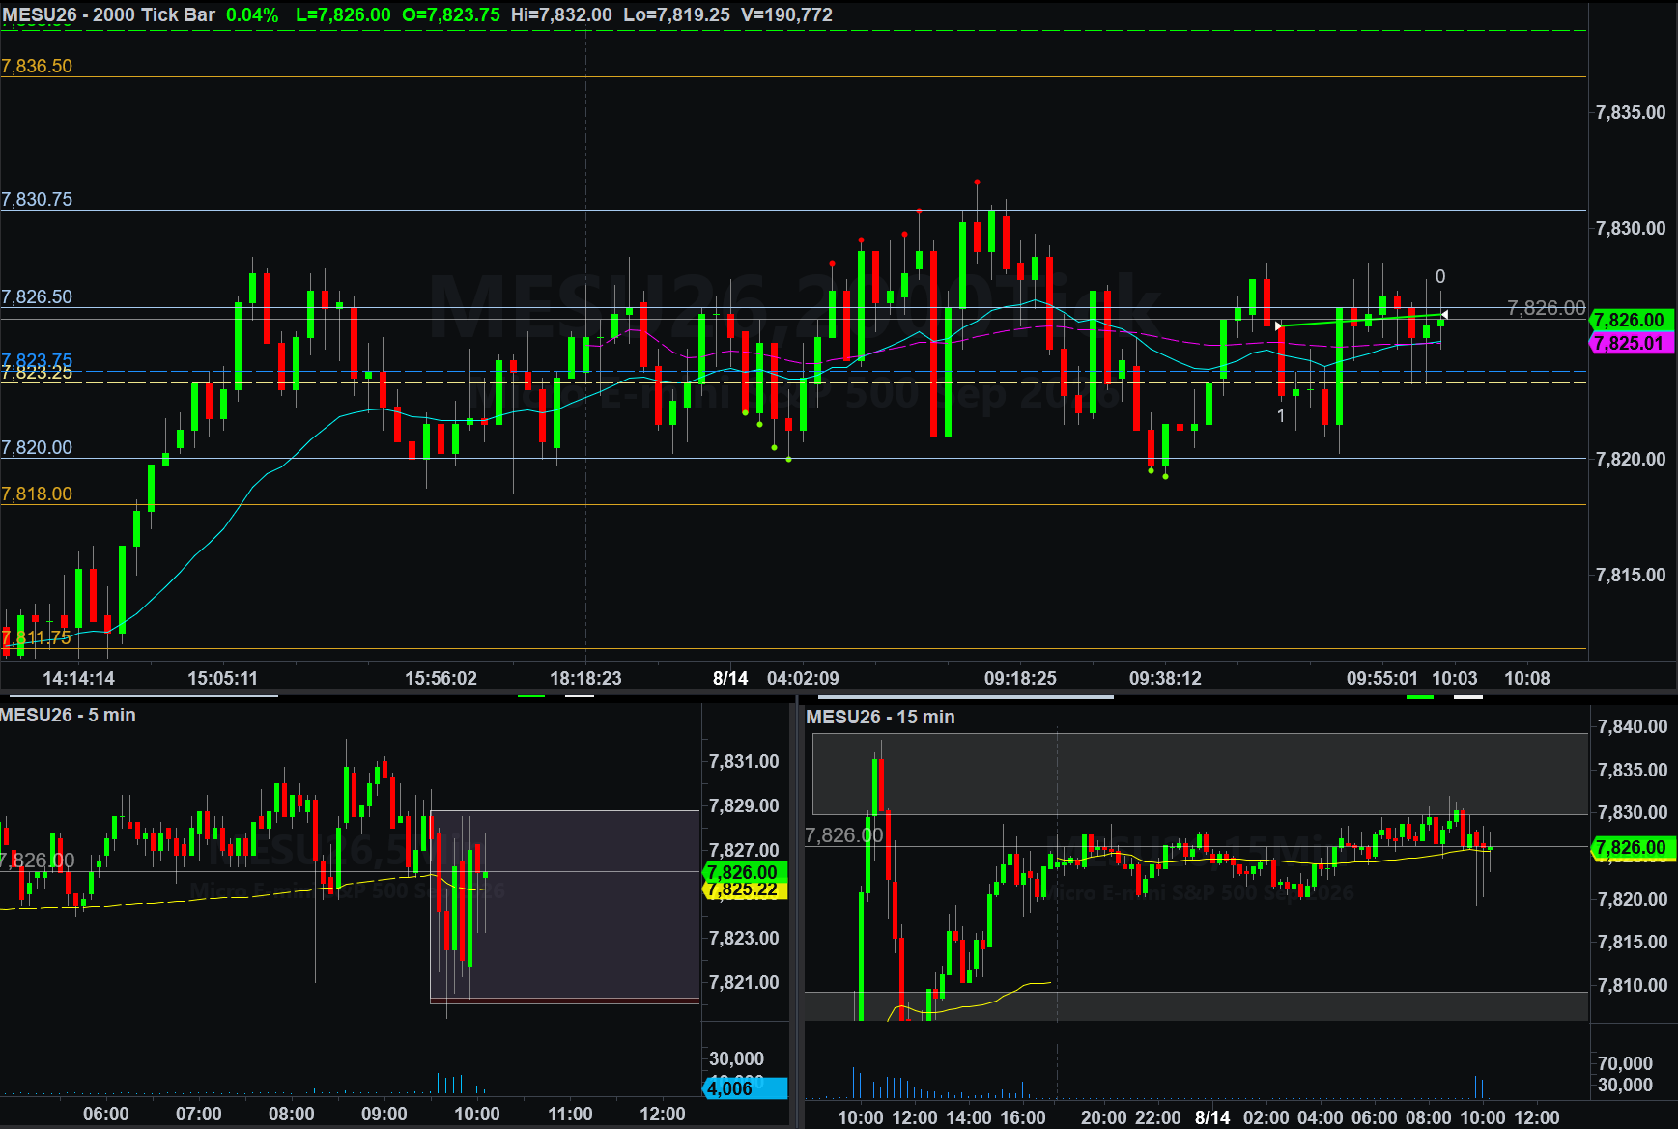Screen dimensions: 1678x1129
Task: Click the MESU26 - 5 min chart title
Action: pyautogui.click(x=68, y=715)
